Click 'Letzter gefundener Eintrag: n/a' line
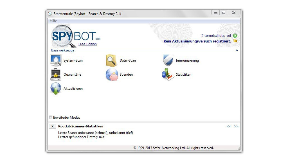Image resolution: width=288 pixels, height=162 pixels. [x=81, y=137]
